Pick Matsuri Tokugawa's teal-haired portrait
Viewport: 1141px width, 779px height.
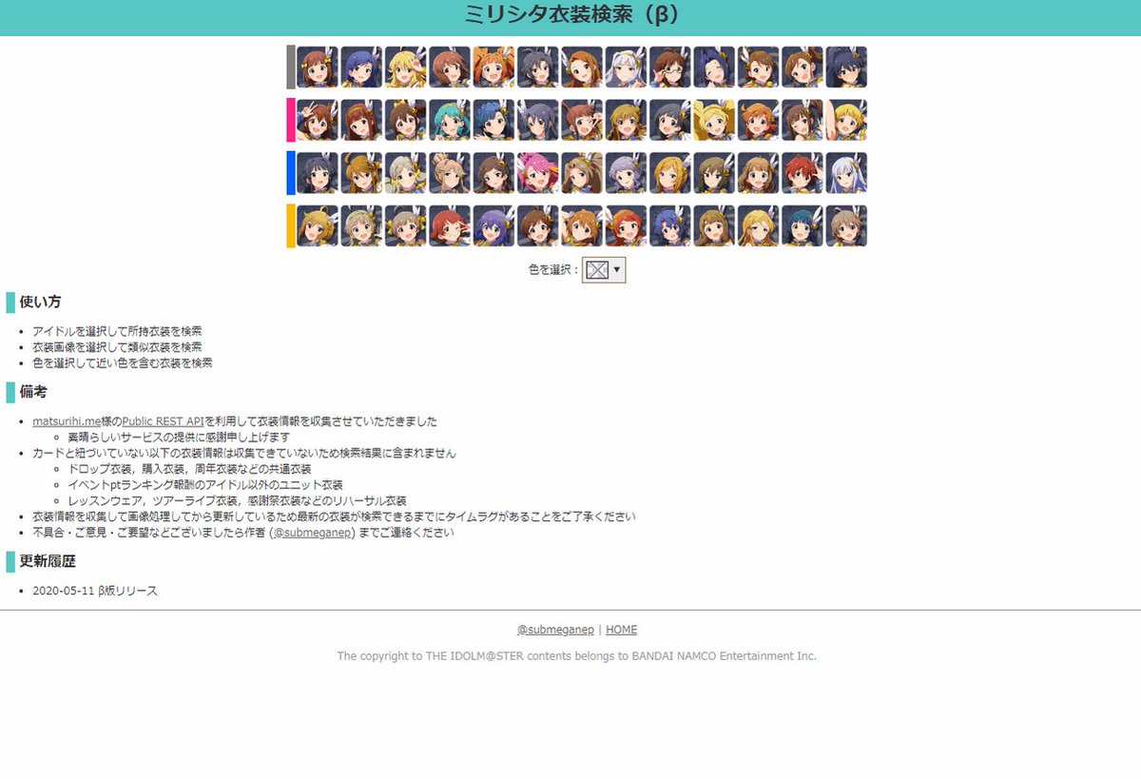pos(450,120)
